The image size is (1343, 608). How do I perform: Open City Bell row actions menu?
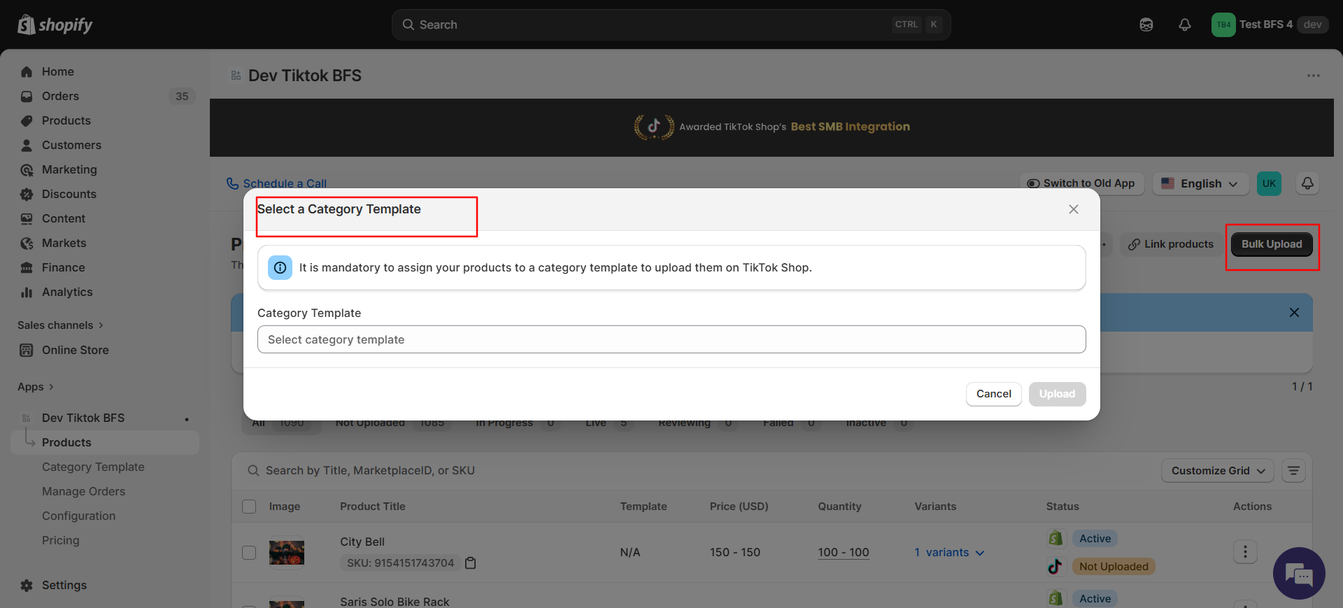[x=1244, y=552]
